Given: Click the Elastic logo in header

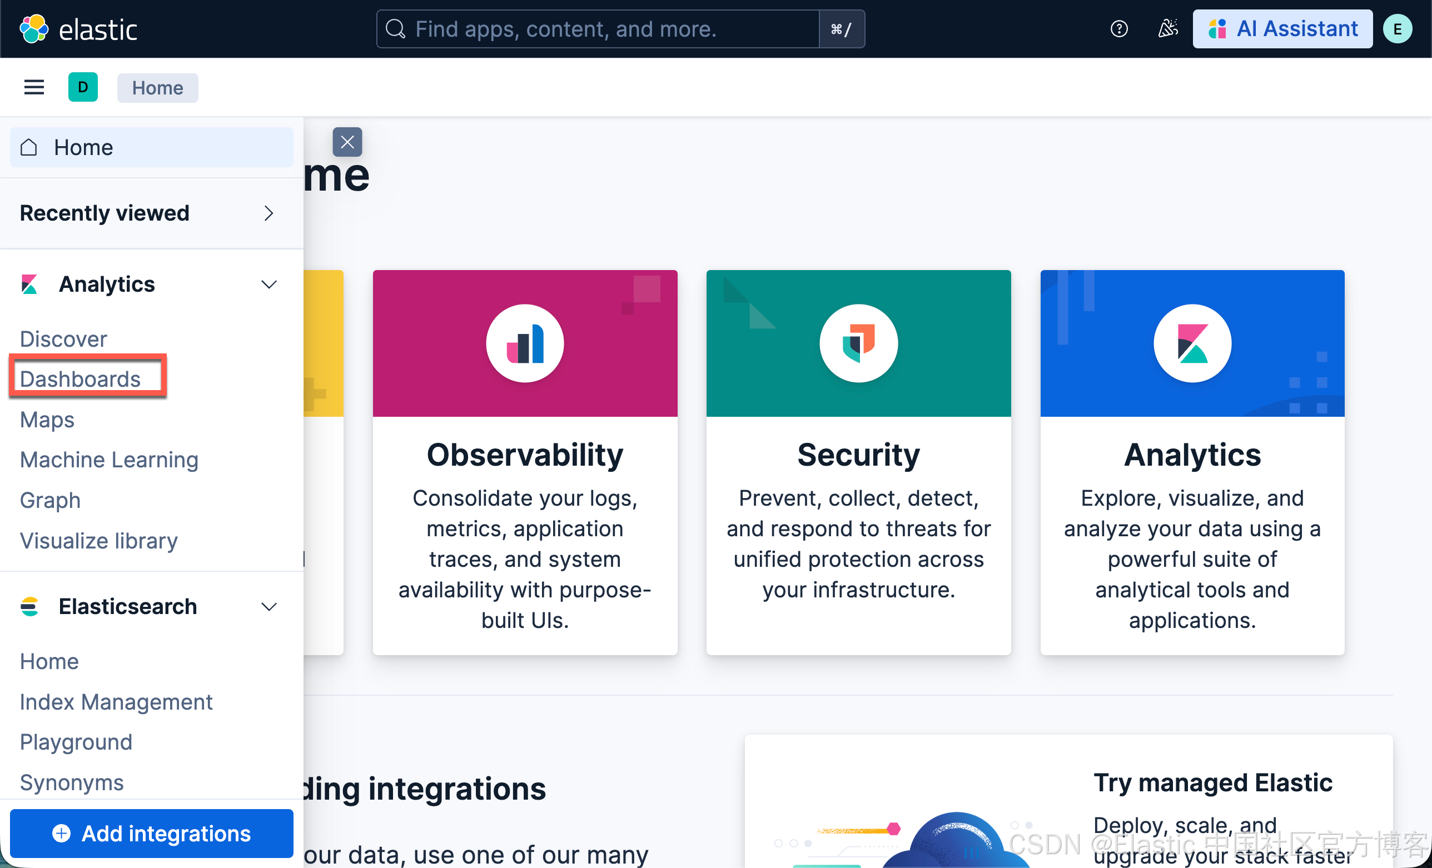Looking at the screenshot, I should click(78, 29).
